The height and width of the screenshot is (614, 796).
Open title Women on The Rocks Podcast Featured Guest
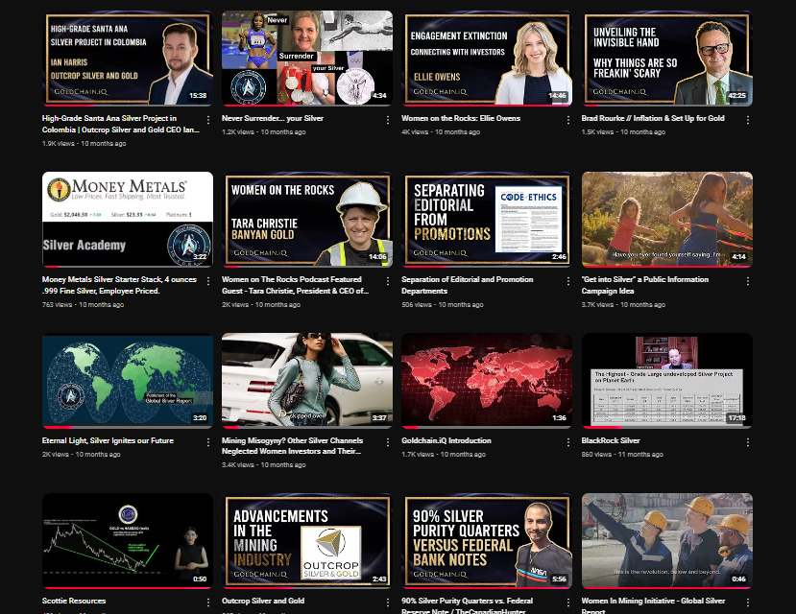pyautogui.click(x=295, y=285)
